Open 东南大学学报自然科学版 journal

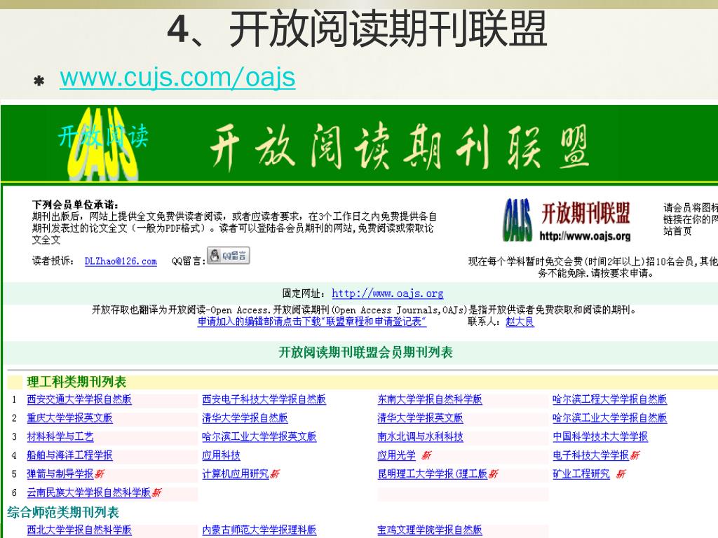click(x=430, y=399)
